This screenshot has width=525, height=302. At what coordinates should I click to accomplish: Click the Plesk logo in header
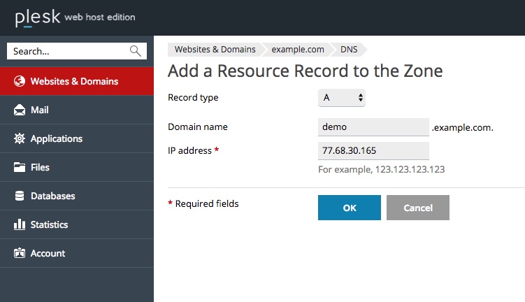pos(38,17)
